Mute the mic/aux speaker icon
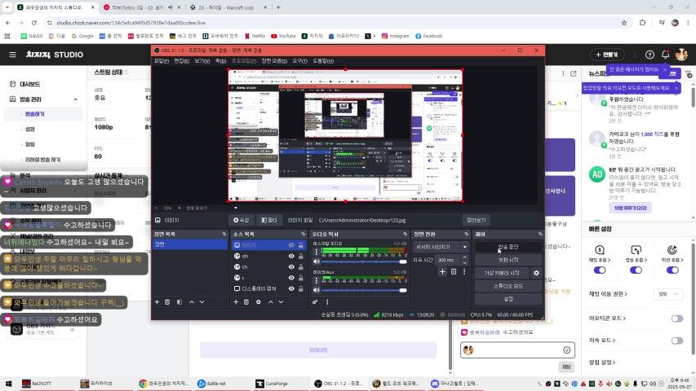The height and width of the screenshot is (391, 696). 317,290
